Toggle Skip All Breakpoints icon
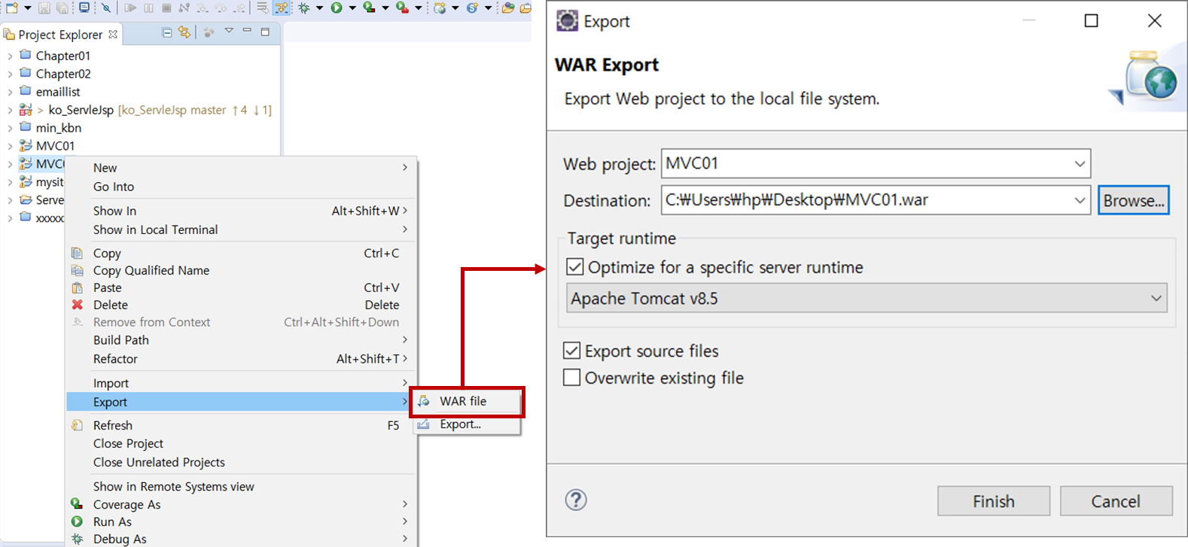This screenshot has height=547, width=1188. pos(106,8)
